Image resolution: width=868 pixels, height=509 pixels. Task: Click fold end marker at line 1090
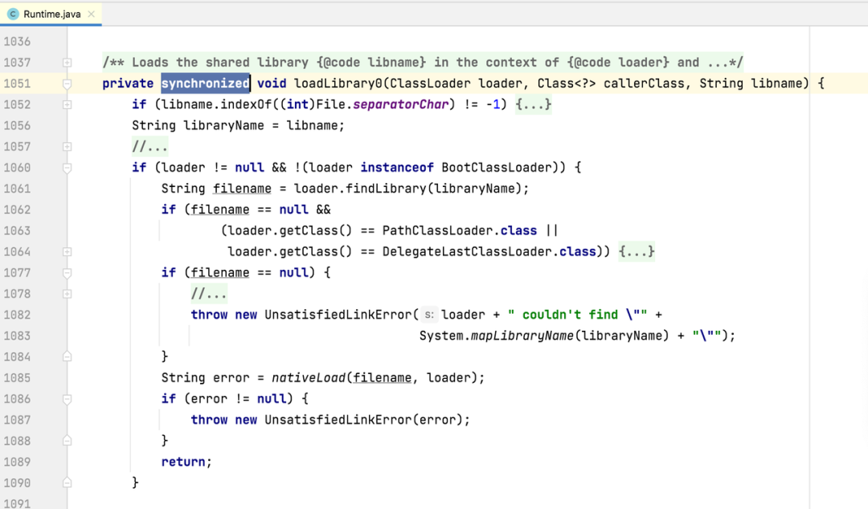click(67, 483)
